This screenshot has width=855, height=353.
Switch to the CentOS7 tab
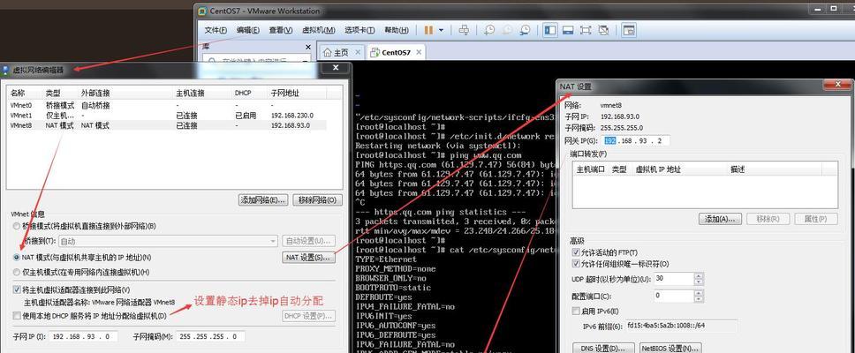(396, 52)
